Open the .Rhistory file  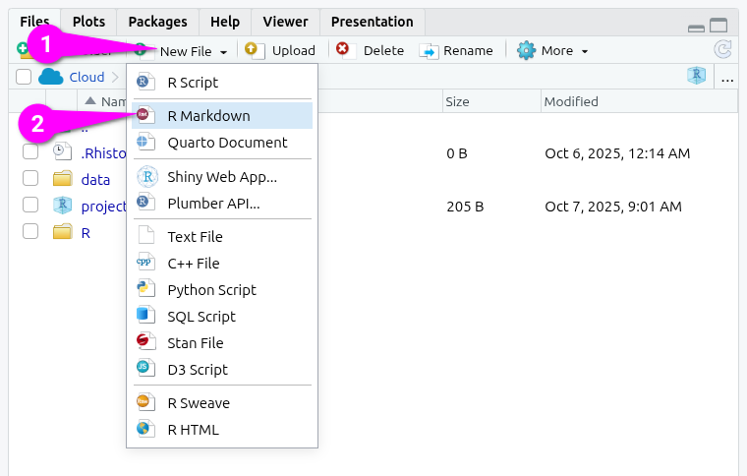(103, 153)
